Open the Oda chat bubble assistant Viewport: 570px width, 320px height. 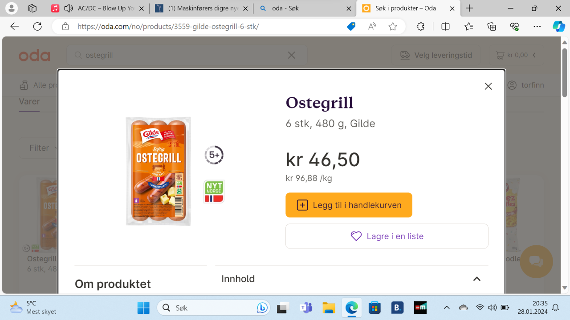[x=536, y=262]
